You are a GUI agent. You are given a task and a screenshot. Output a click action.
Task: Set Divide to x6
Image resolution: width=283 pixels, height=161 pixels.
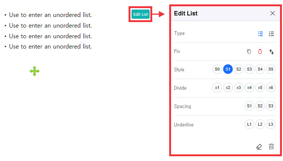[x=271, y=87]
